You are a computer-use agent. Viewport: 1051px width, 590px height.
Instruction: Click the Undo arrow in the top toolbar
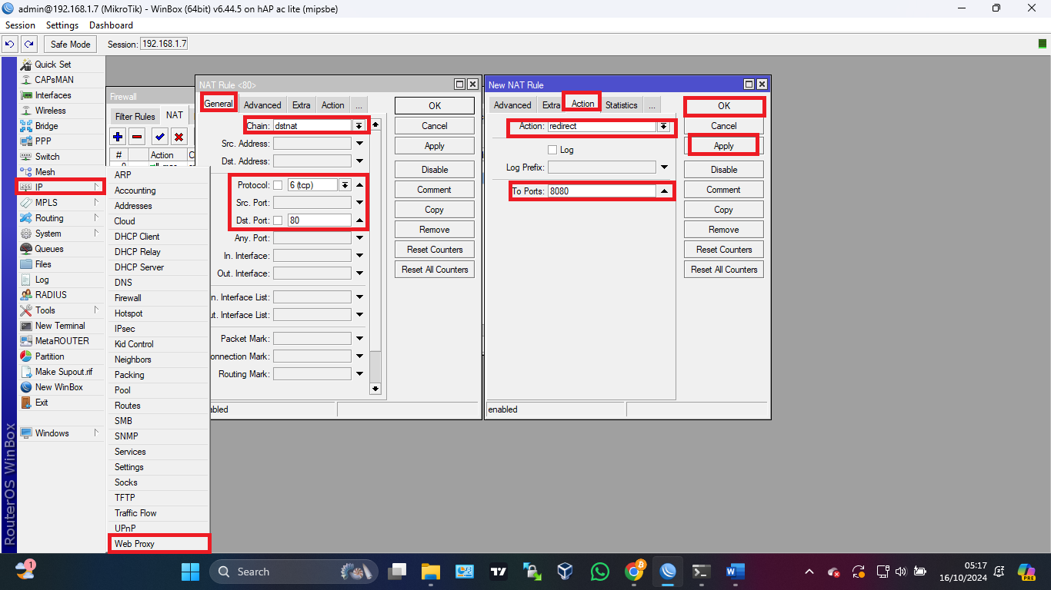(10, 44)
